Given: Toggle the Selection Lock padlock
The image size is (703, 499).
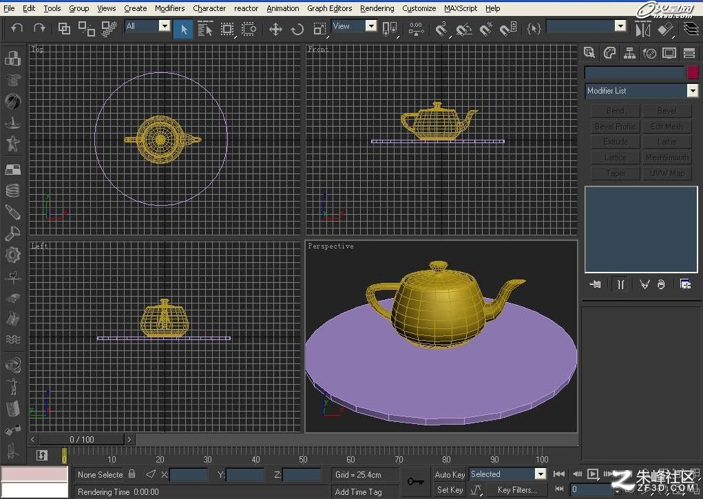Looking at the screenshot, I should [132, 474].
